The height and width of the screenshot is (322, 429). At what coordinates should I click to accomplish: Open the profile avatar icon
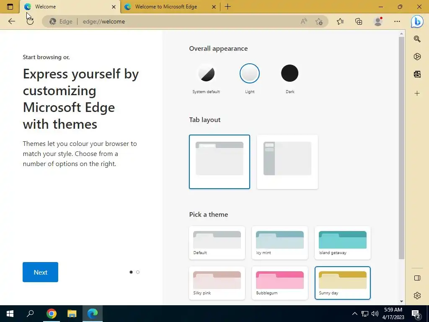pos(378,21)
